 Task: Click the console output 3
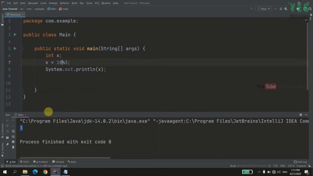coord(21,128)
